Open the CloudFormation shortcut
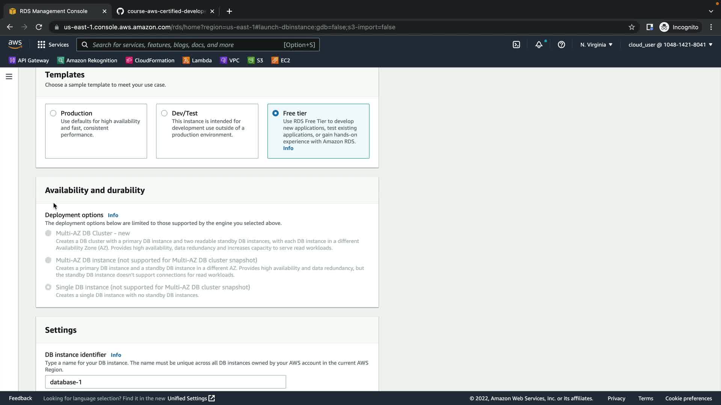 pos(150,60)
